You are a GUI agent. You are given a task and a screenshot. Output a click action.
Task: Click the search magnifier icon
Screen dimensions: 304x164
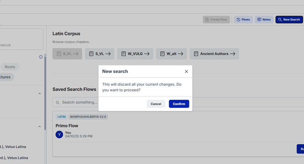coord(58,102)
